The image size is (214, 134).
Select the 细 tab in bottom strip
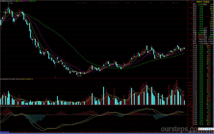pyautogui.click(x=199, y=132)
